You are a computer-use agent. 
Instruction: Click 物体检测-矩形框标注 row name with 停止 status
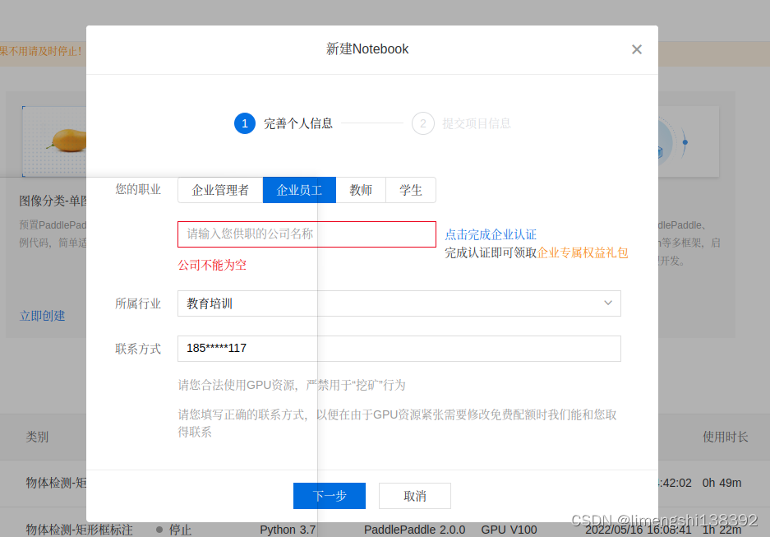(x=79, y=530)
